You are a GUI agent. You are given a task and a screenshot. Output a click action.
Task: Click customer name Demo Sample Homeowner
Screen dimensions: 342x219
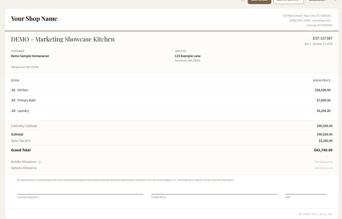tap(30, 56)
